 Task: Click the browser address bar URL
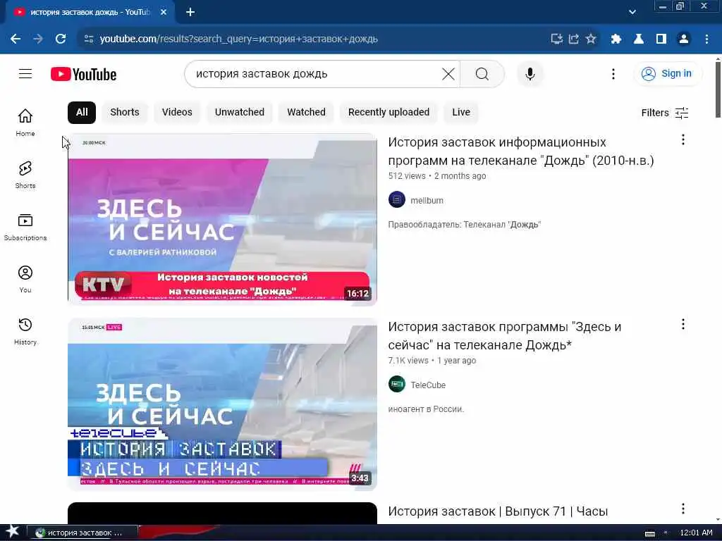(238, 39)
